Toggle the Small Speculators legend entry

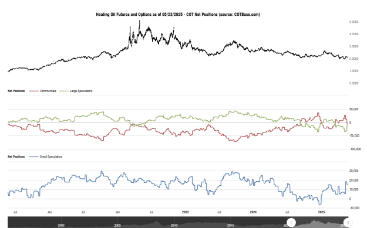[x=46, y=156]
